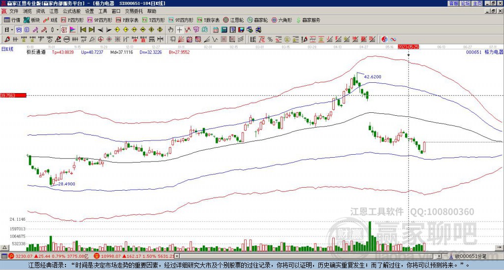Open the T四方形 tool
The width and height of the screenshot is (504, 270).
click(x=154, y=20)
